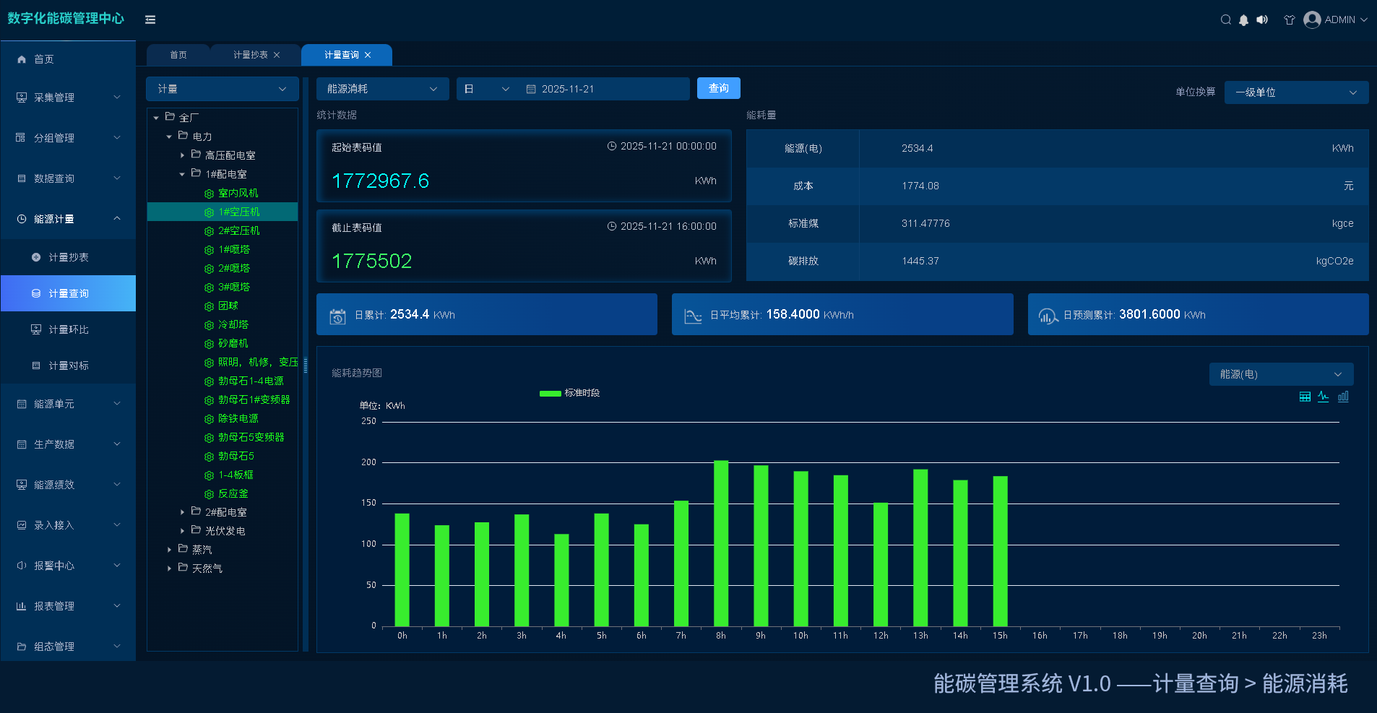Close the 计量查询 tab
Screen dimensions: 1377x713
pos(368,55)
